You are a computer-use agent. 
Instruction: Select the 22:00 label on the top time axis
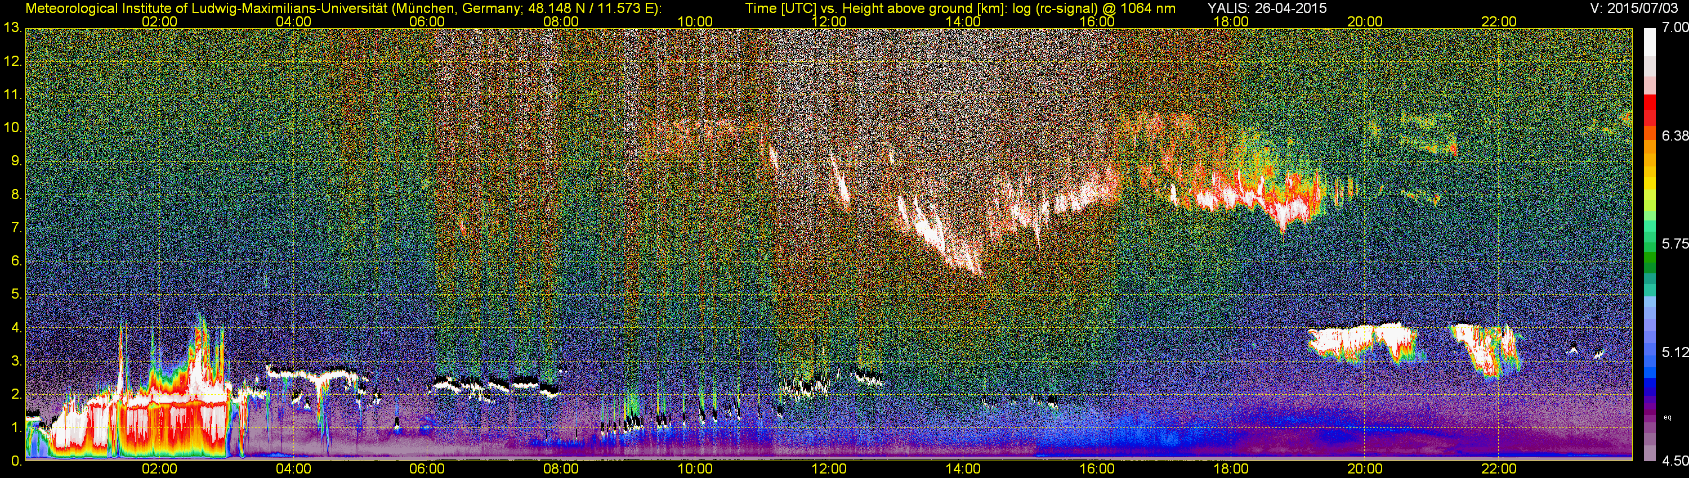[1499, 21]
